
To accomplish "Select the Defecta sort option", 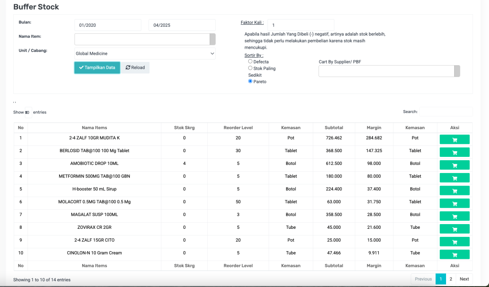I will click(x=250, y=61).
